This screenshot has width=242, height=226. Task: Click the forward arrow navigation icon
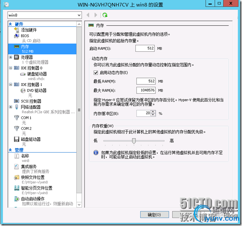(95, 15)
